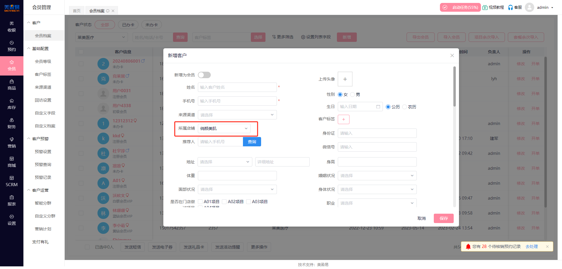Click the 去处理 link in the notification
Screen dimensions: 562x269
point(532,246)
